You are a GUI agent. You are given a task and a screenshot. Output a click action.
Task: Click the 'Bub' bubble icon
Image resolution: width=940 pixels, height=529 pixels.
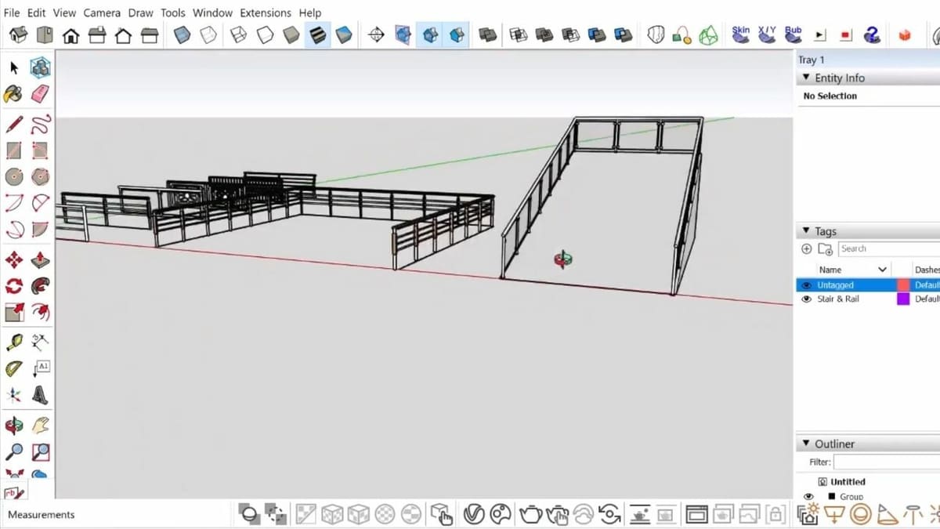point(794,34)
